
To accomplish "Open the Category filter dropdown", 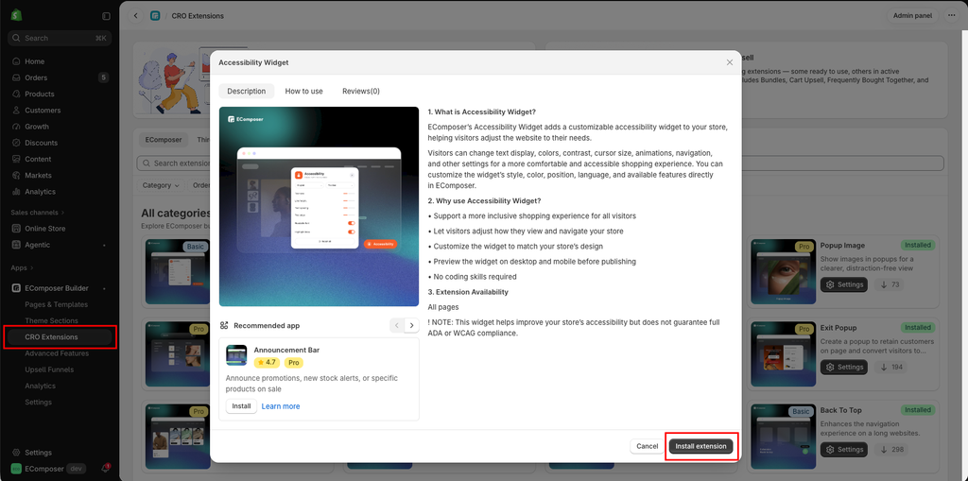I will click(x=161, y=185).
